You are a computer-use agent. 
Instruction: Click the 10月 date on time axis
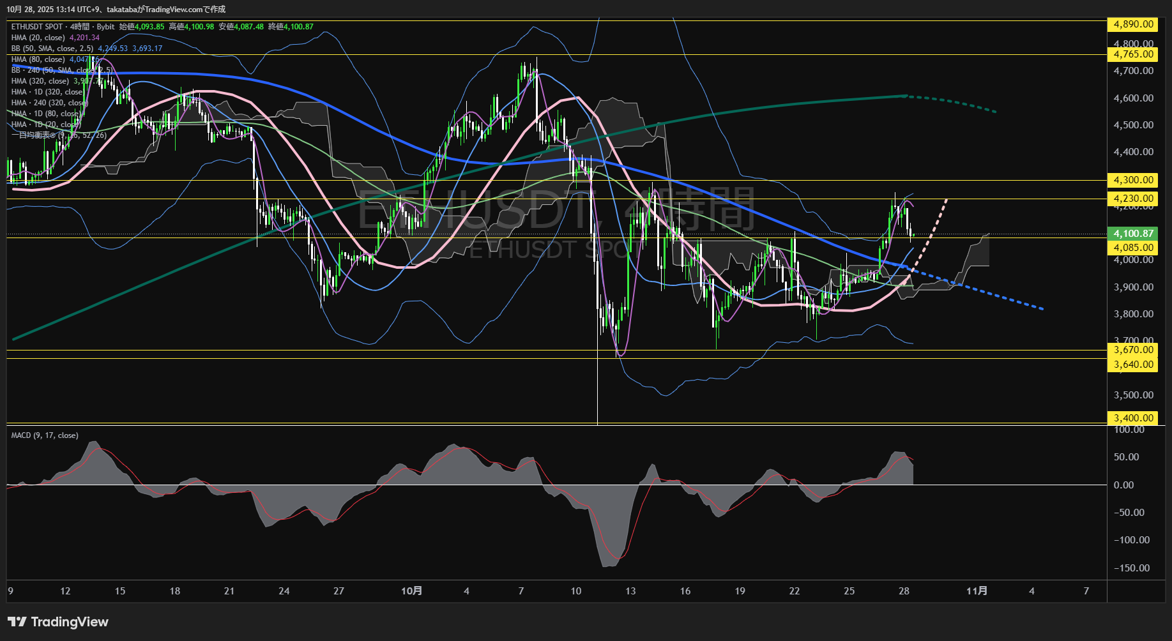[x=411, y=591]
